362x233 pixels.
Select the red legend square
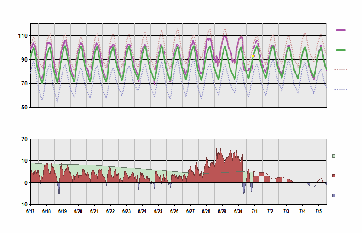(334, 176)
